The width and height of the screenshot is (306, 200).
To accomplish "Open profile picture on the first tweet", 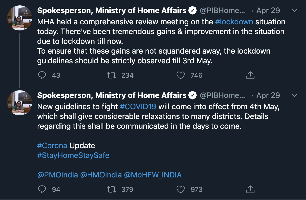I will click(19, 18).
